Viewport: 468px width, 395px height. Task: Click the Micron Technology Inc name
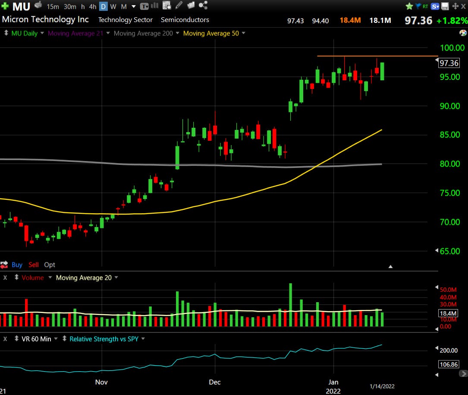coord(45,19)
